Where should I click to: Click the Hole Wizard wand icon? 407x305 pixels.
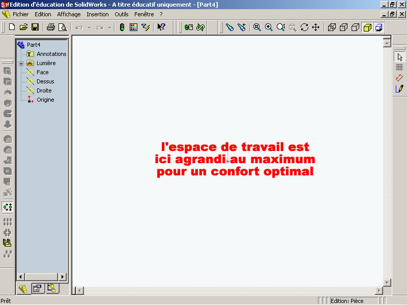coord(8,193)
